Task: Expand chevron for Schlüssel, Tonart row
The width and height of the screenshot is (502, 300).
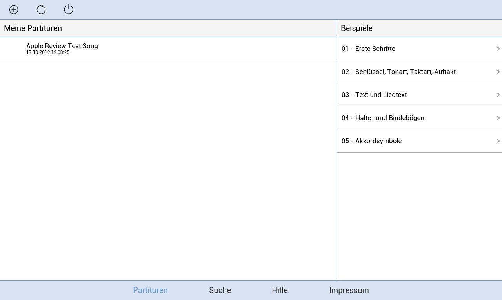Action: pos(498,72)
